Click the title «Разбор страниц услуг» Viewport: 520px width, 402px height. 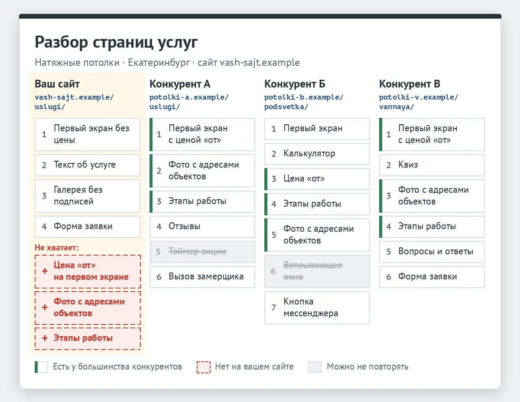tap(116, 42)
